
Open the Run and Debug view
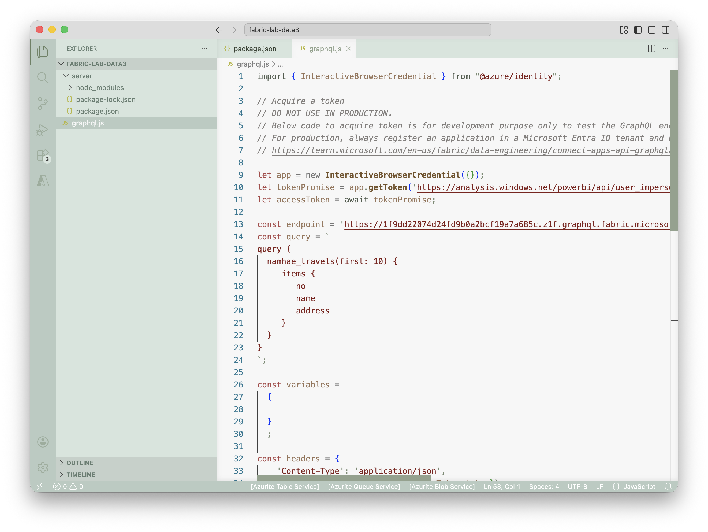point(43,130)
